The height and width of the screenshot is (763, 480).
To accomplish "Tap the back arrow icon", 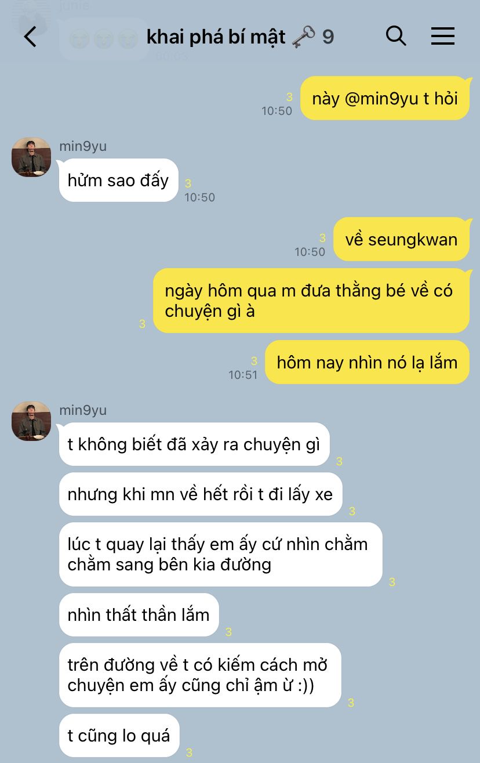I will tap(30, 37).
